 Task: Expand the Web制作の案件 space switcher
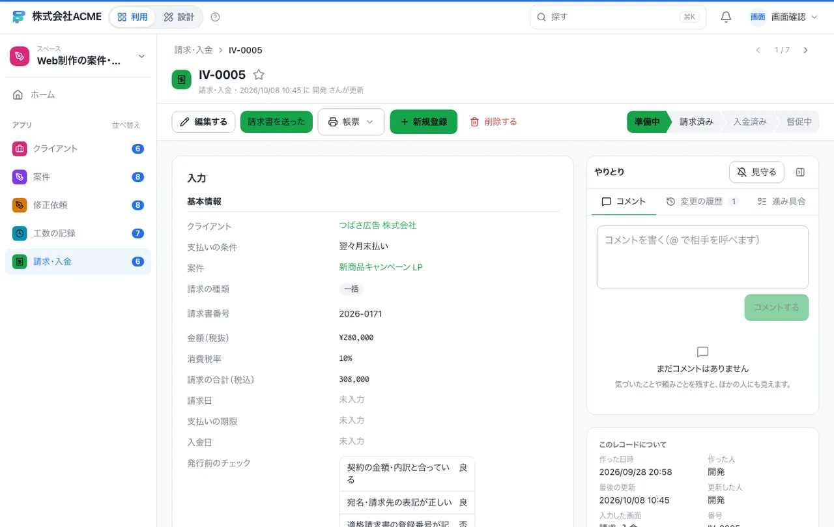(78, 56)
